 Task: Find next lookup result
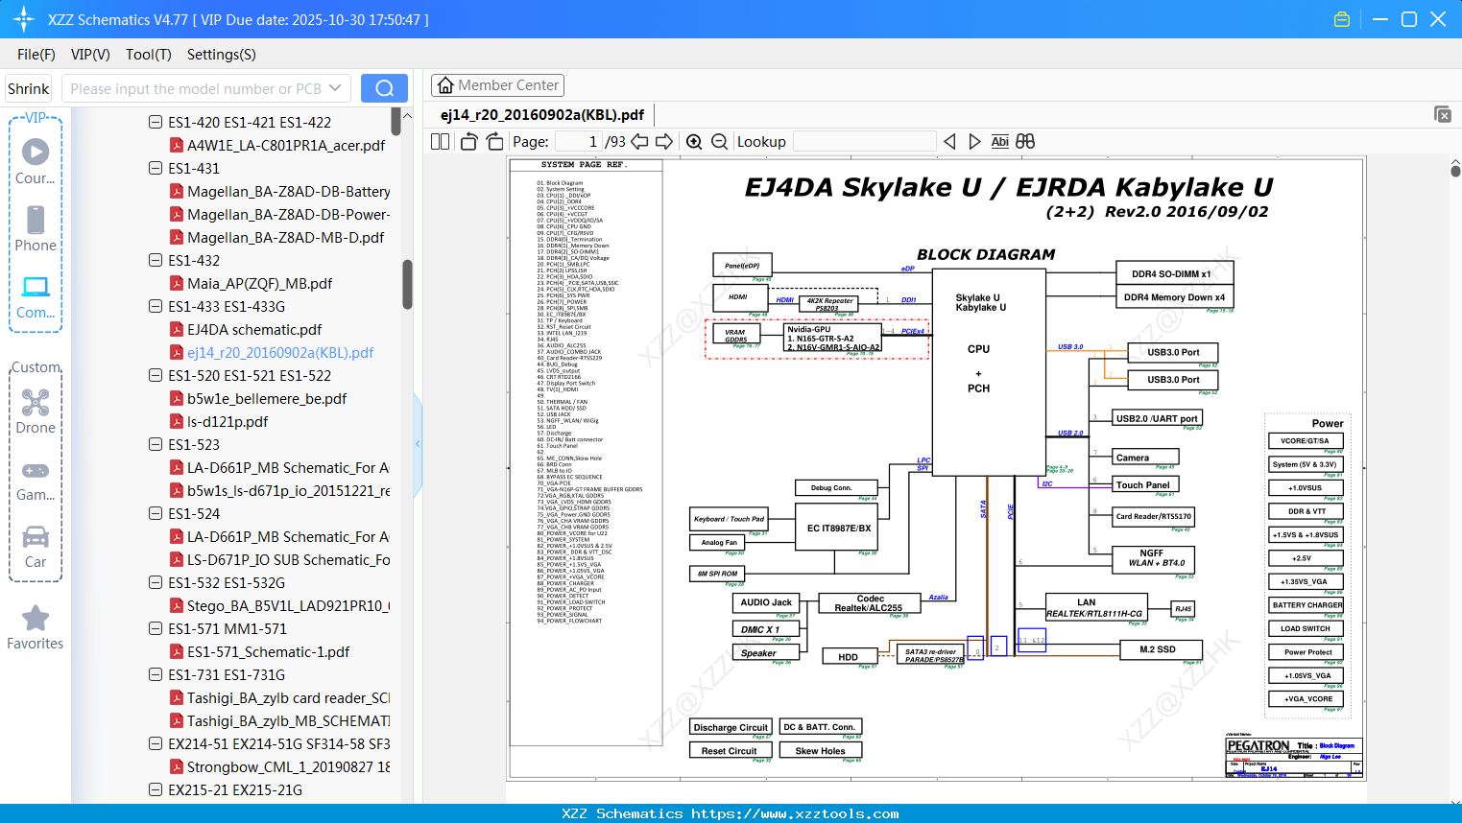(974, 141)
